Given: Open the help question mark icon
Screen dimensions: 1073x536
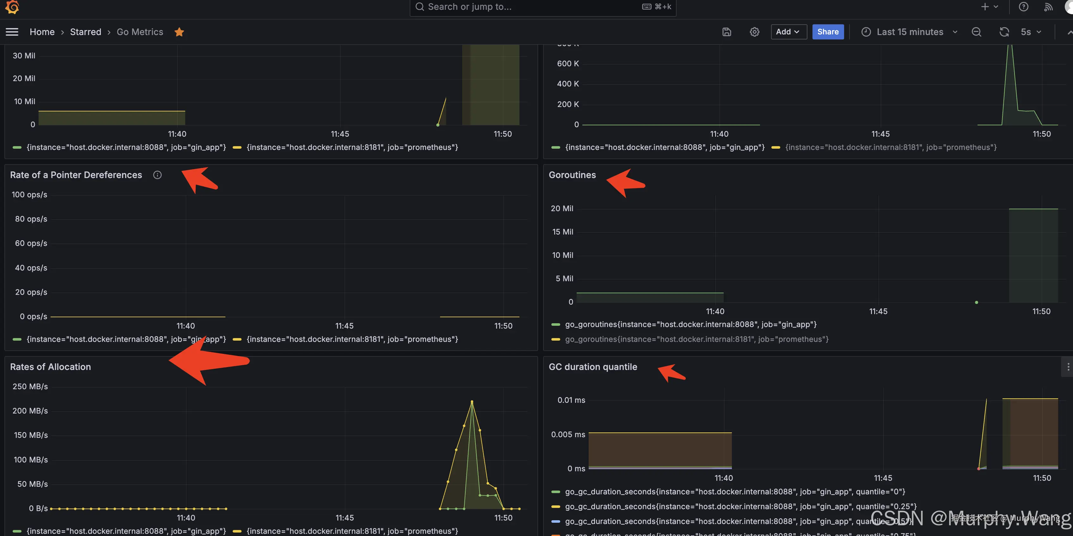Looking at the screenshot, I should (x=1023, y=7).
